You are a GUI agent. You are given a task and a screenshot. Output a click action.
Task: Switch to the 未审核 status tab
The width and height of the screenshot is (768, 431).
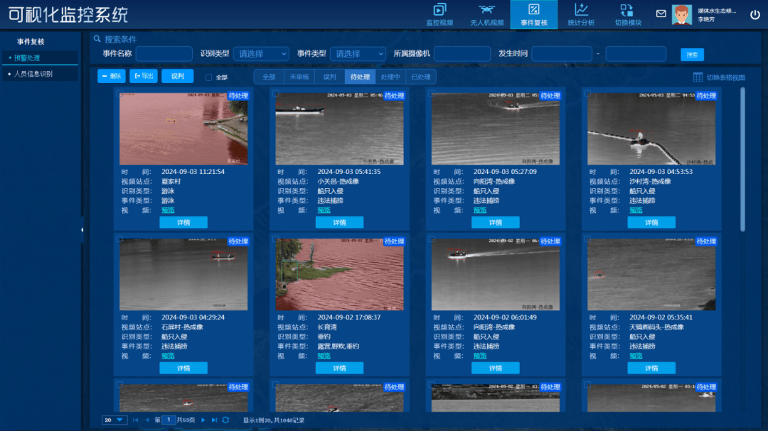pyautogui.click(x=299, y=77)
